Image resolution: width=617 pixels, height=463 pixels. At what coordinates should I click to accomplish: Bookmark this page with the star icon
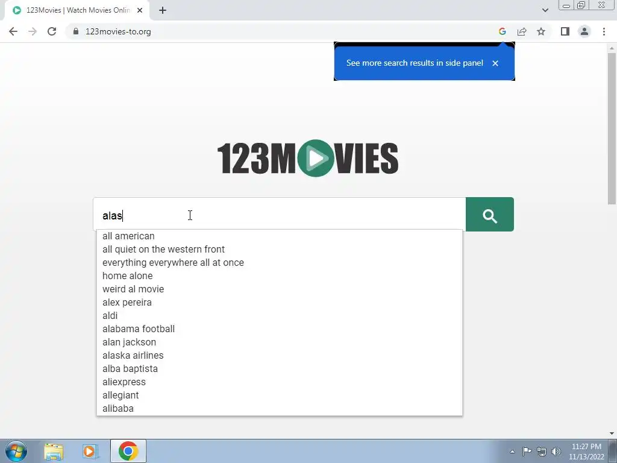pos(541,31)
